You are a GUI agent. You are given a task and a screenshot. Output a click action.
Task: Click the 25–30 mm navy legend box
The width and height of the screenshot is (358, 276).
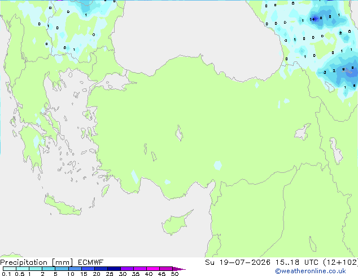point(114,269)
